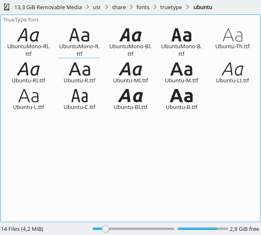The image size is (261, 235).
Task: Select the Ubuntu-M.ttf medium font icon
Action: pyautogui.click(x=181, y=69)
